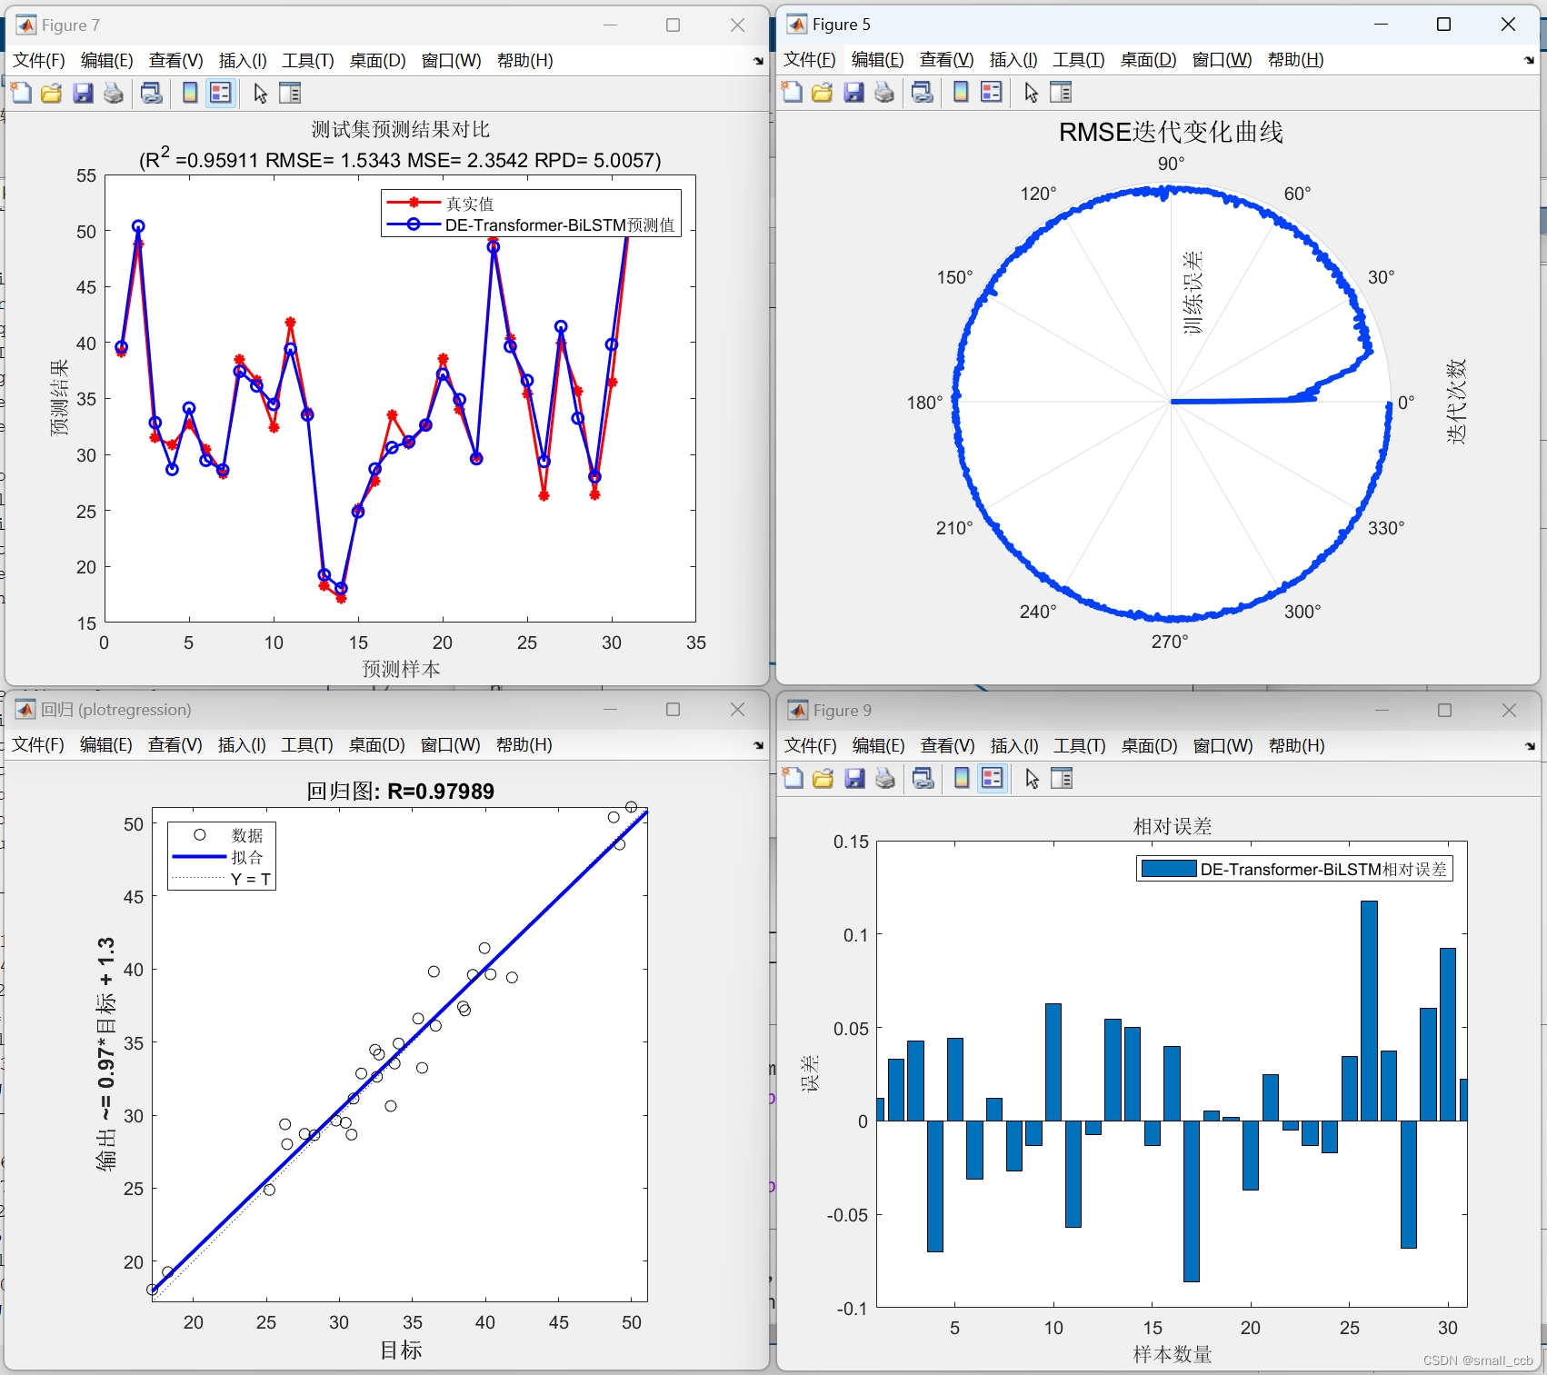1547x1375 pixels.
Task: Click Link Plot icon in Figure 9 toolbar
Action: 923,778
